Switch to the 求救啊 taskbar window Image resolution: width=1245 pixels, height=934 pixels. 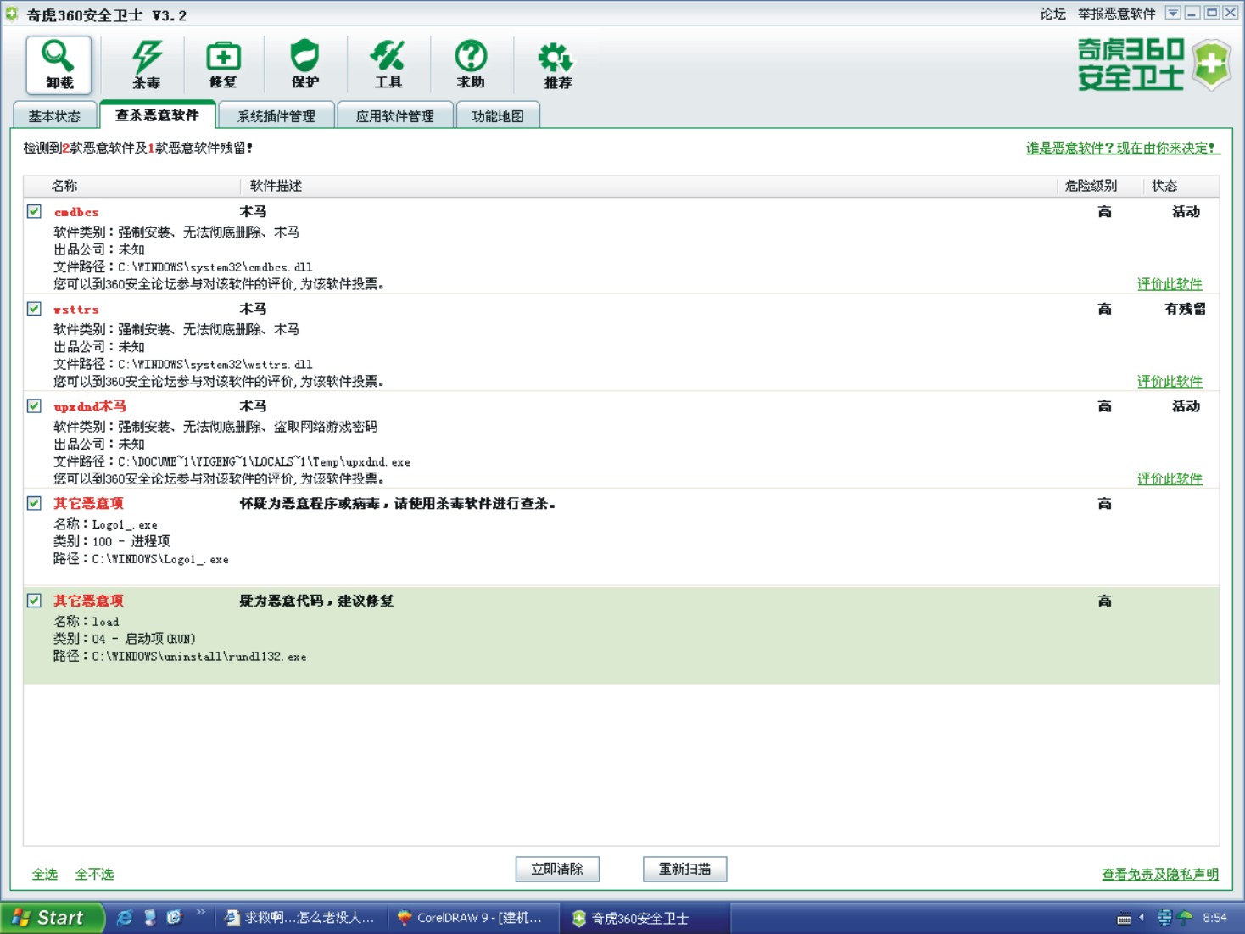(301, 918)
